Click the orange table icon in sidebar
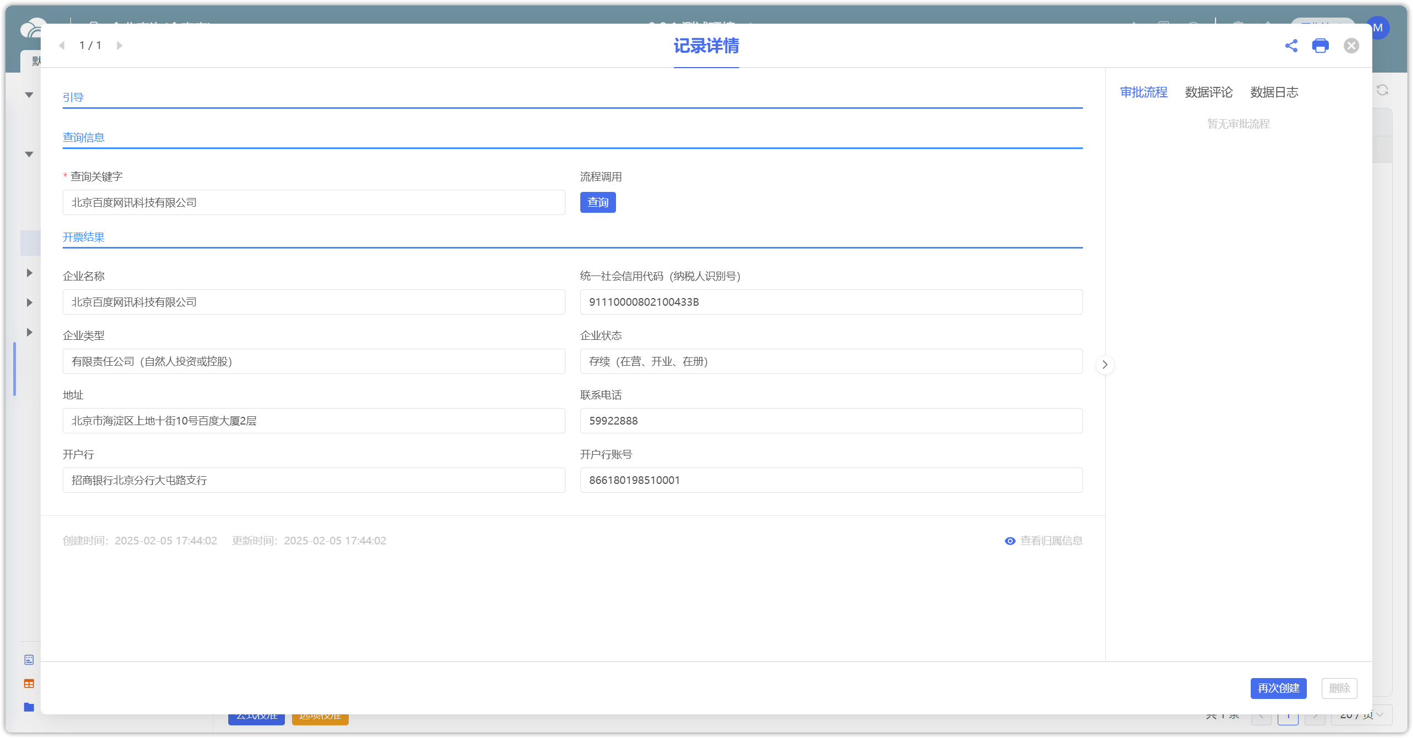 pos(29,684)
